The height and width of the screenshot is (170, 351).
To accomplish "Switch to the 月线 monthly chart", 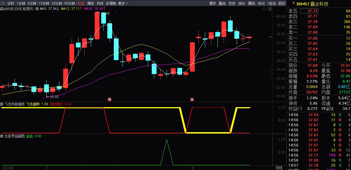I will 100,3.
